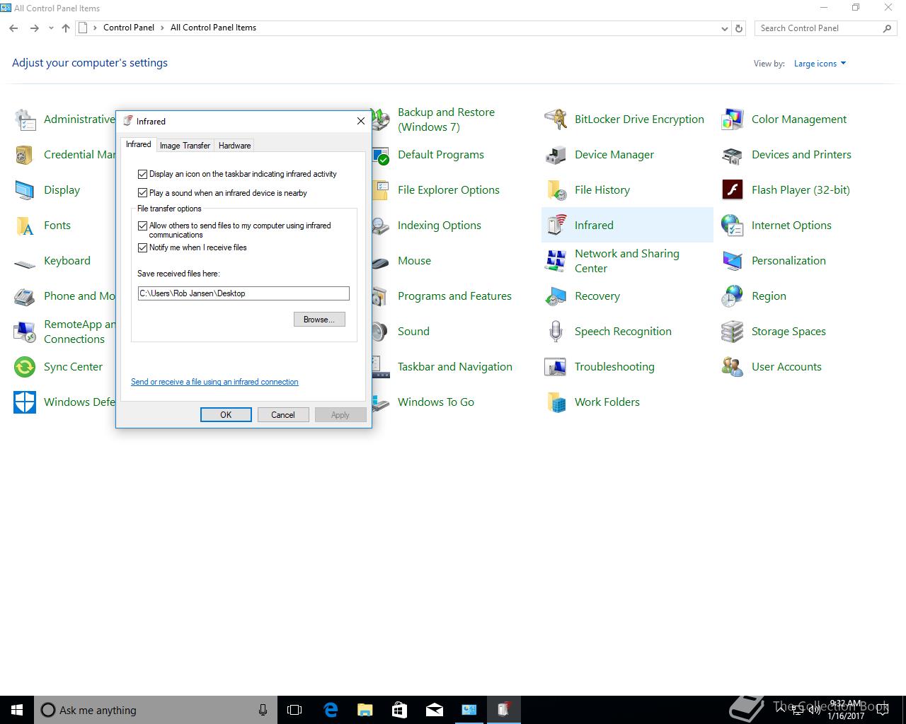The height and width of the screenshot is (724, 906).
Task: Open the Network and Sharing Center icon
Action: pyautogui.click(x=556, y=261)
